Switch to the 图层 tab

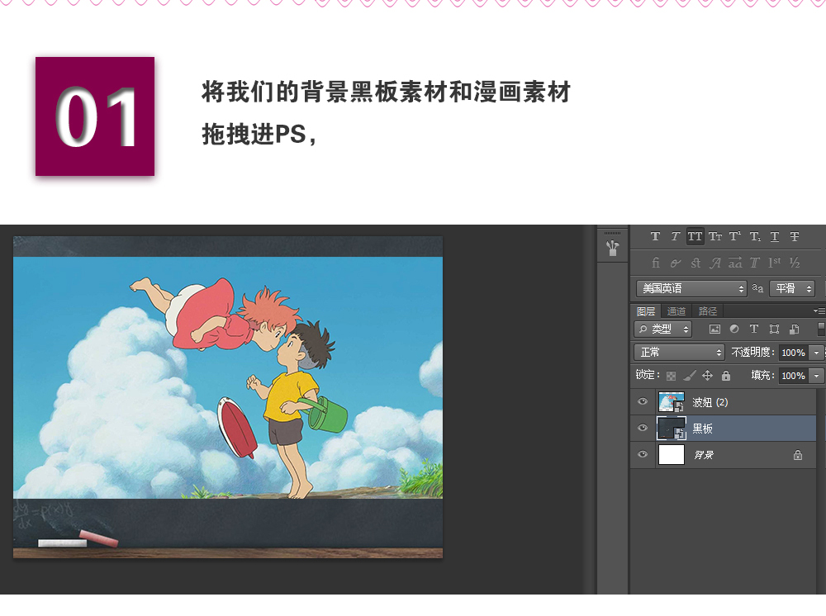pyautogui.click(x=646, y=311)
